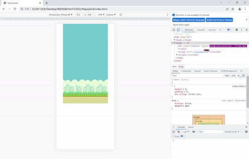The width and height of the screenshot is (249, 159).
Task: Toggle the :hov element state panel
Action: [227, 76]
